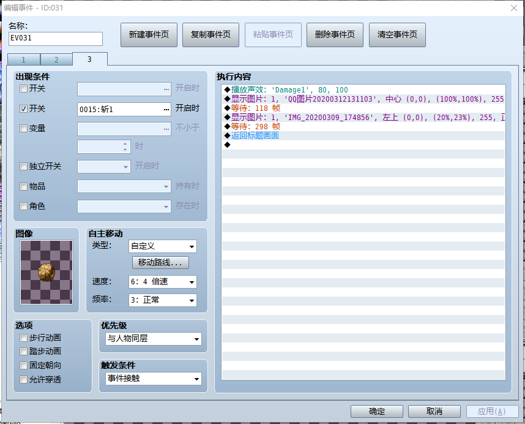Toggle the 踏步动画 option
The height and width of the screenshot is (424, 525).
click(23, 351)
